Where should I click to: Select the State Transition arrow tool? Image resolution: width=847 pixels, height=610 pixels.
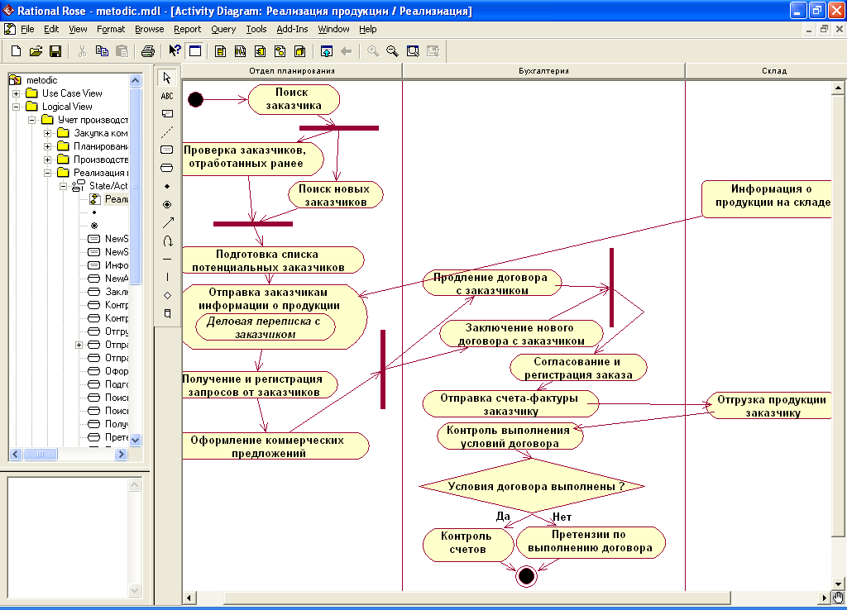[167, 222]
